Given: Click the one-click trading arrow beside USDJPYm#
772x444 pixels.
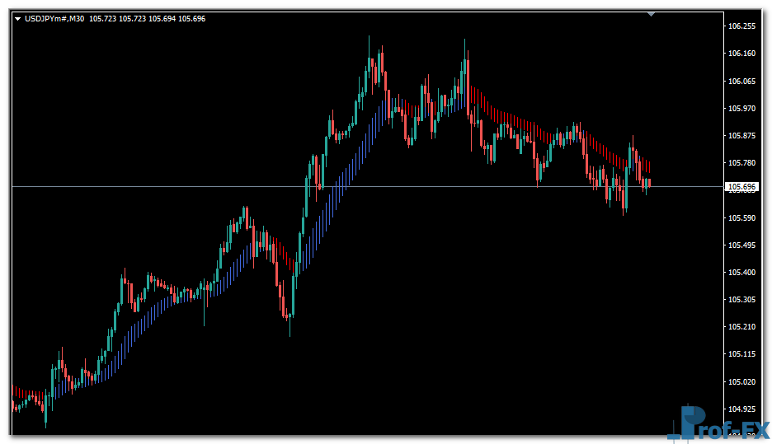Looking at the screenshot, I should (18, 19).
